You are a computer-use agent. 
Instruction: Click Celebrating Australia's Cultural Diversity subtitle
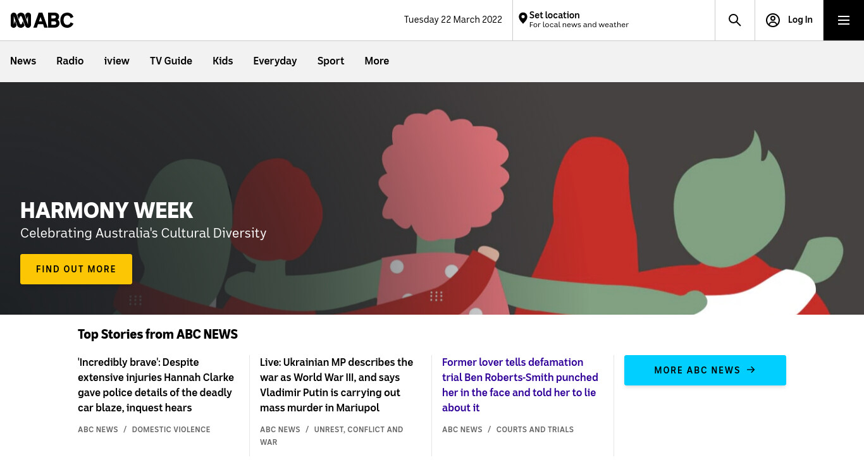tap(144, 233)
